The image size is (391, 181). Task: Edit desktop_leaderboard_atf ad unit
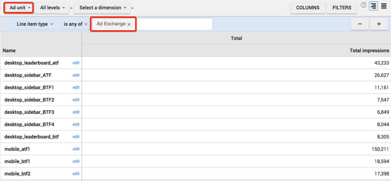[76, 63]
